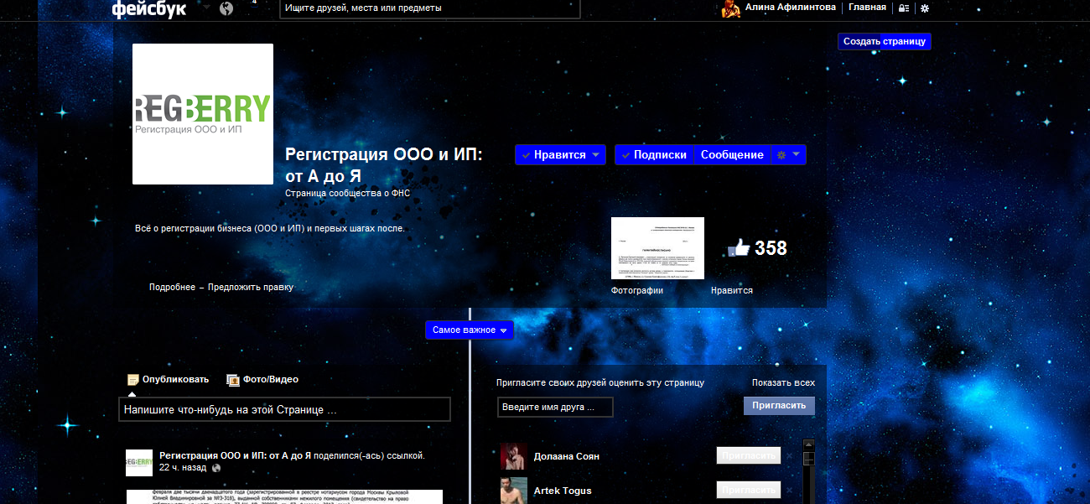Image resolution: width=1090 pixels, height=504 pixels.
Task: Click the page avatar next to the shared post
Action: tap(139, 463)
